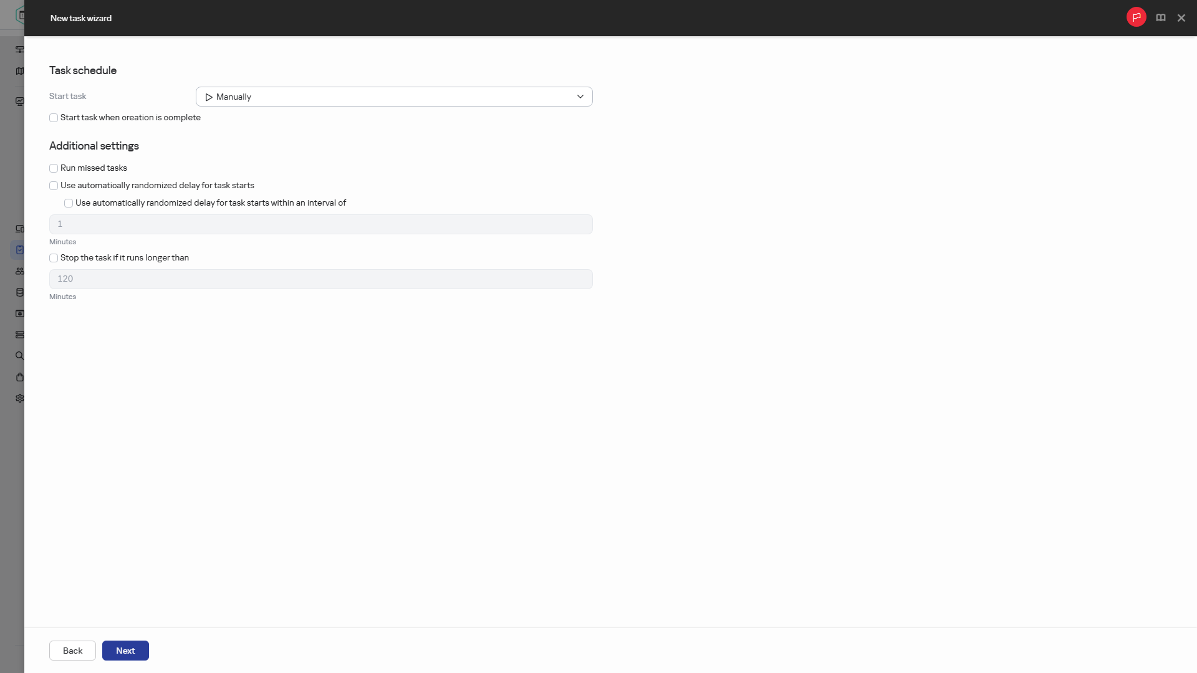Open the Start task Manually dropdown

pyautogui.click(x=394, y=97)
